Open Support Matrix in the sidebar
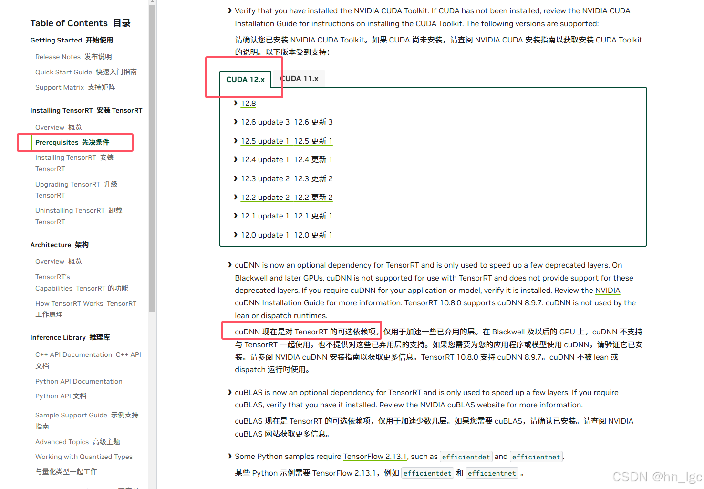Viewport: 704px width, 489px height. 75,87
